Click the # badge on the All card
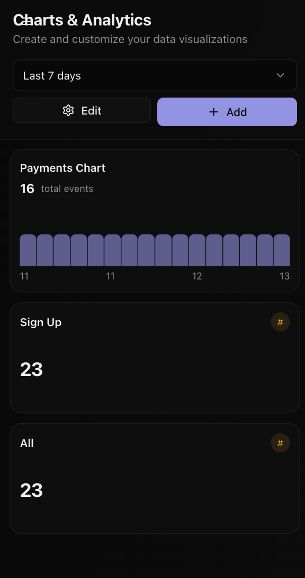The width and height of the screenshot is (305, 578). point(280,443)
